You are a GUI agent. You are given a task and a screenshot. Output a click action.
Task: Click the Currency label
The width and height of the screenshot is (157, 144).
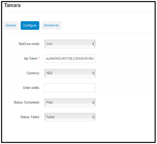(33, 73)
